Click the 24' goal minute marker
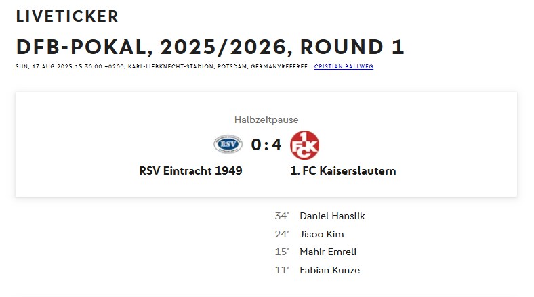The image size is (534, 297). coord(282,234)
